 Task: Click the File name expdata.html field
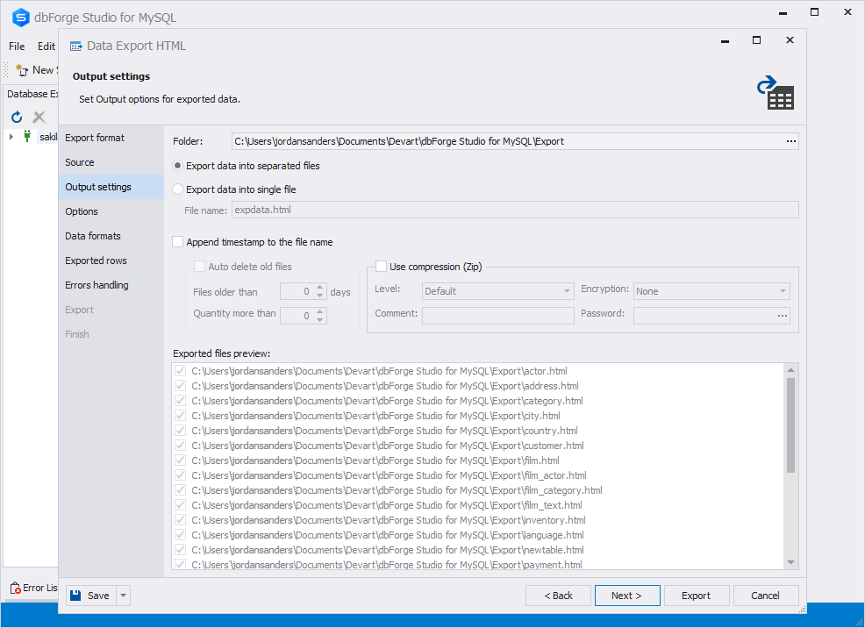click(x=515, y=210)
